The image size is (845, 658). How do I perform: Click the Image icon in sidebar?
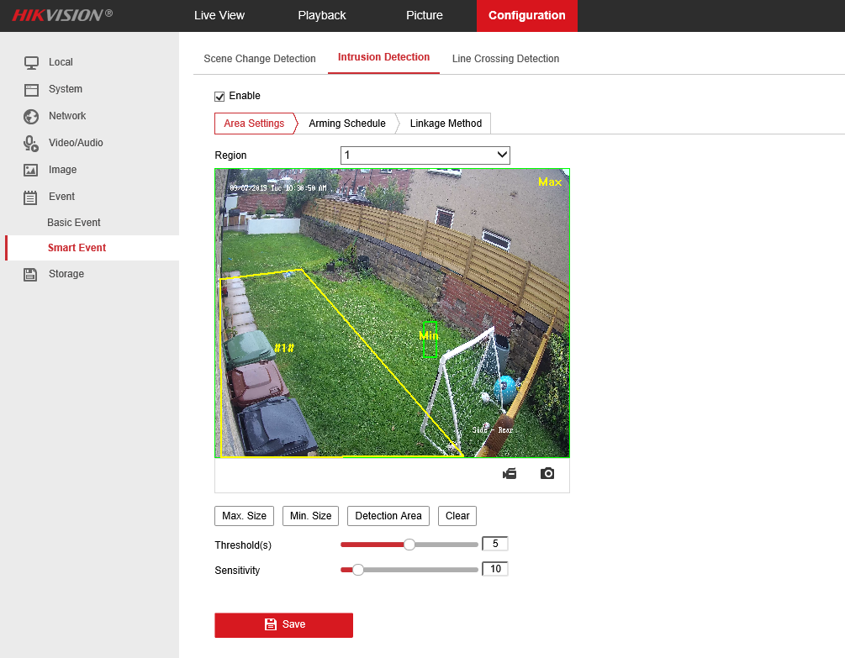(31, 170)
